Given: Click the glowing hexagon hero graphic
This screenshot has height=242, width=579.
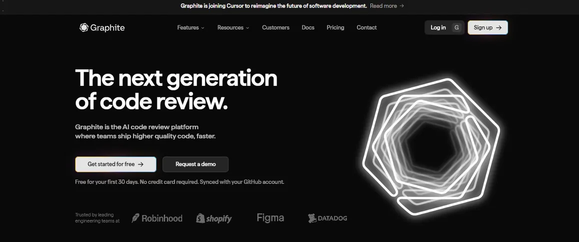Looking at the screenshot, I should 431,146.
